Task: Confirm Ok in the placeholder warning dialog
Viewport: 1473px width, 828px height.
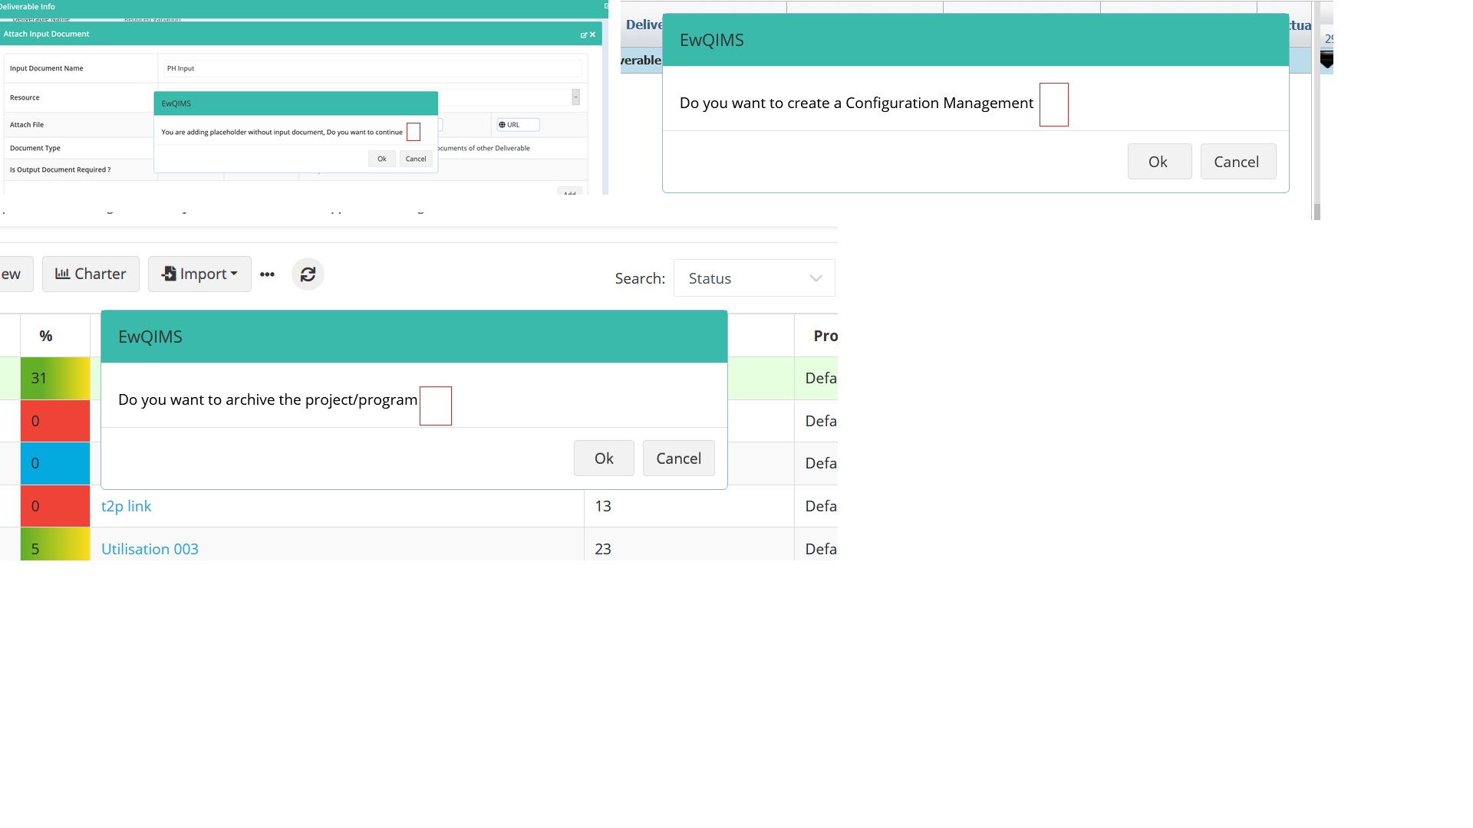Action: (x=382, y=159)
